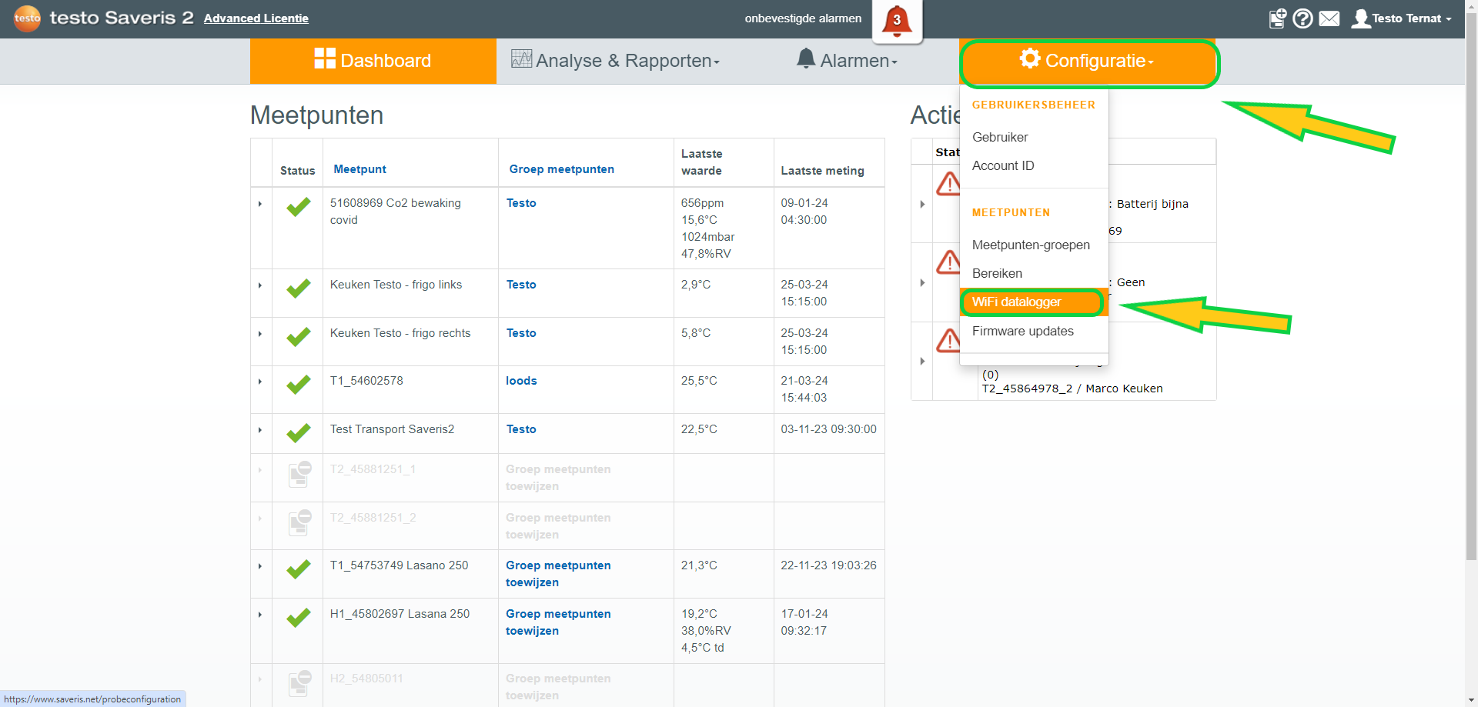Select Bereiken menu entry

click(x=997, y=273)
